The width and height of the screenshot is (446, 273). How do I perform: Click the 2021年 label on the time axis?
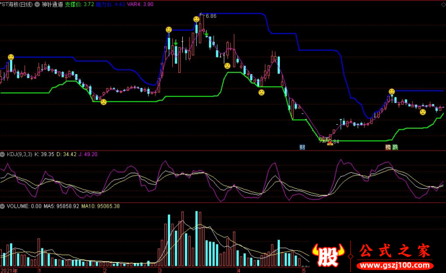(x=9, y=270)
